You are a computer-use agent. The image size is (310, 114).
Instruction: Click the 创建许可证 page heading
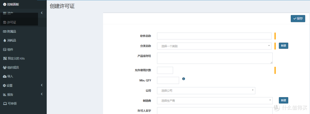(62, 6)
